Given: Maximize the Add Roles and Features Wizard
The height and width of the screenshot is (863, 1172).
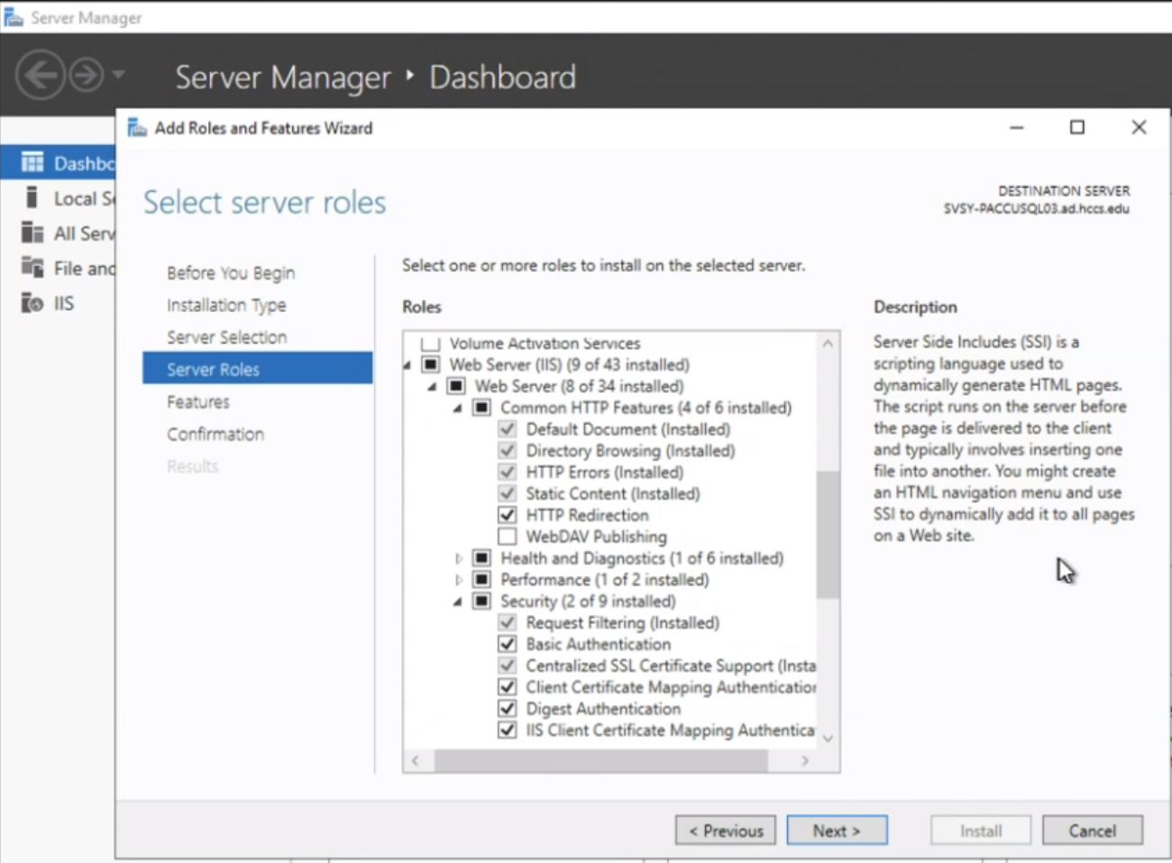Looking at the screenshot, I should (1077, 128).
